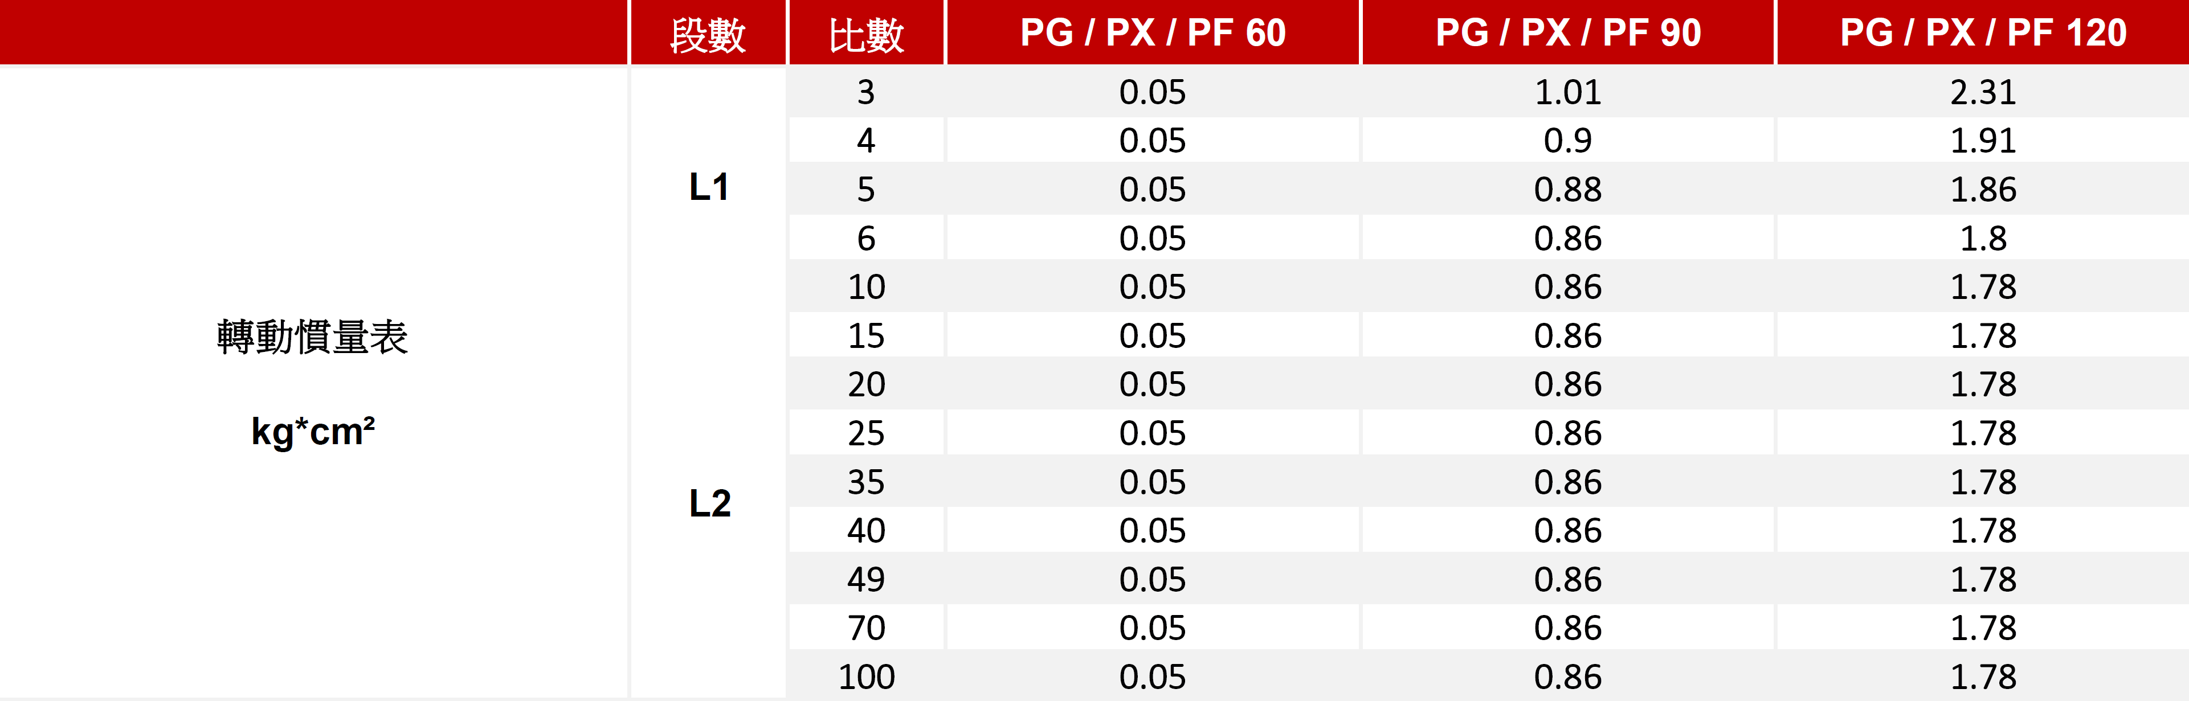Click the kg*cm² unit label

[313, 432]
